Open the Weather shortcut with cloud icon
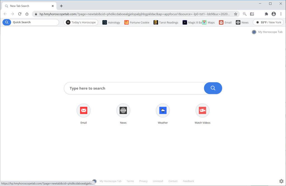 point(163,110)
